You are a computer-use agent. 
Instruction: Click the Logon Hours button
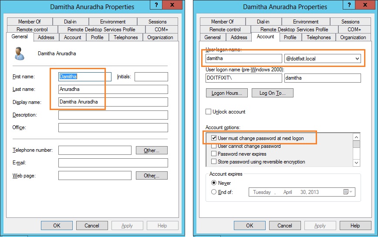[x=227, y=93]
